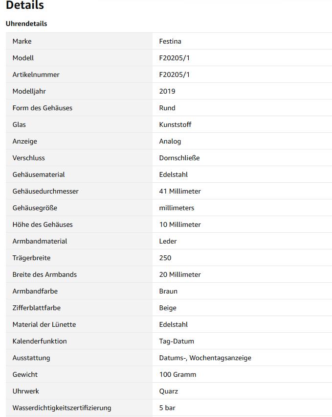Click the Artikelnummer value F20205/1
The image size is (332, 417).
[175, 75]
